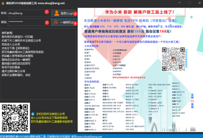Click red badge number 2
The width and height of the screenshot is (203, 138).
47,23
